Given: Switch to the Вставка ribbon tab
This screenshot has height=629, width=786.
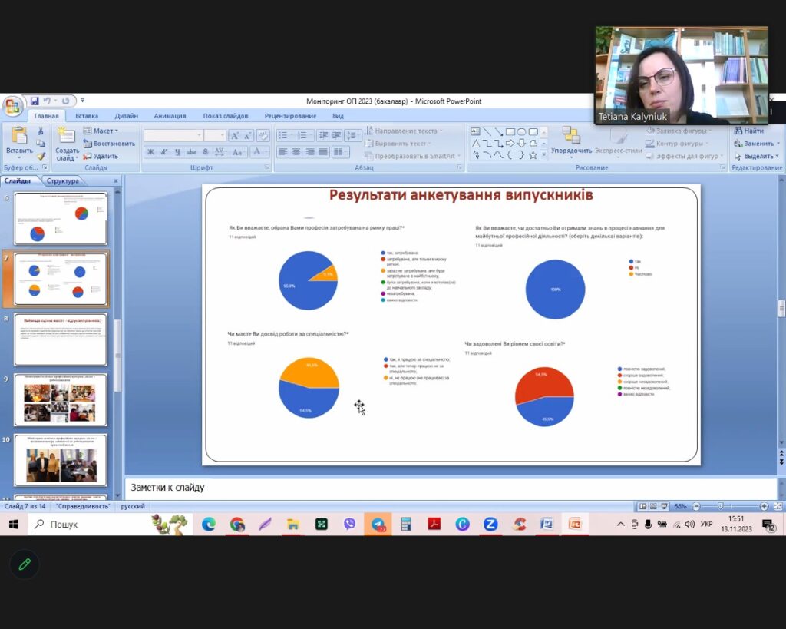Looking at the screenshot, I should click(87, 116).
